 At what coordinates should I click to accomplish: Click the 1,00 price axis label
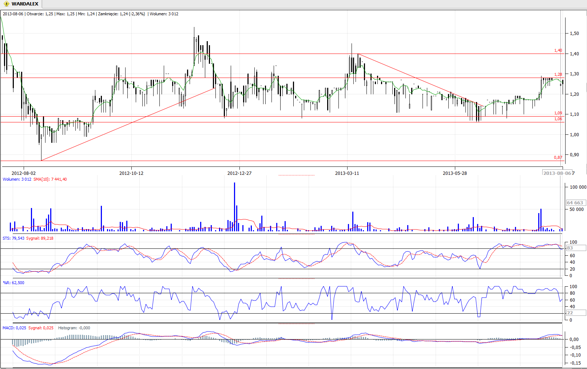coord(574,134)
